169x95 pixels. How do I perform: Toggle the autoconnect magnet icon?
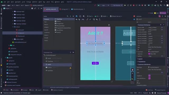point(79,20)
